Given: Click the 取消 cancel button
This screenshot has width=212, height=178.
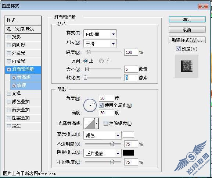Looking at the screenshot, I should click(x=187, y=29).
